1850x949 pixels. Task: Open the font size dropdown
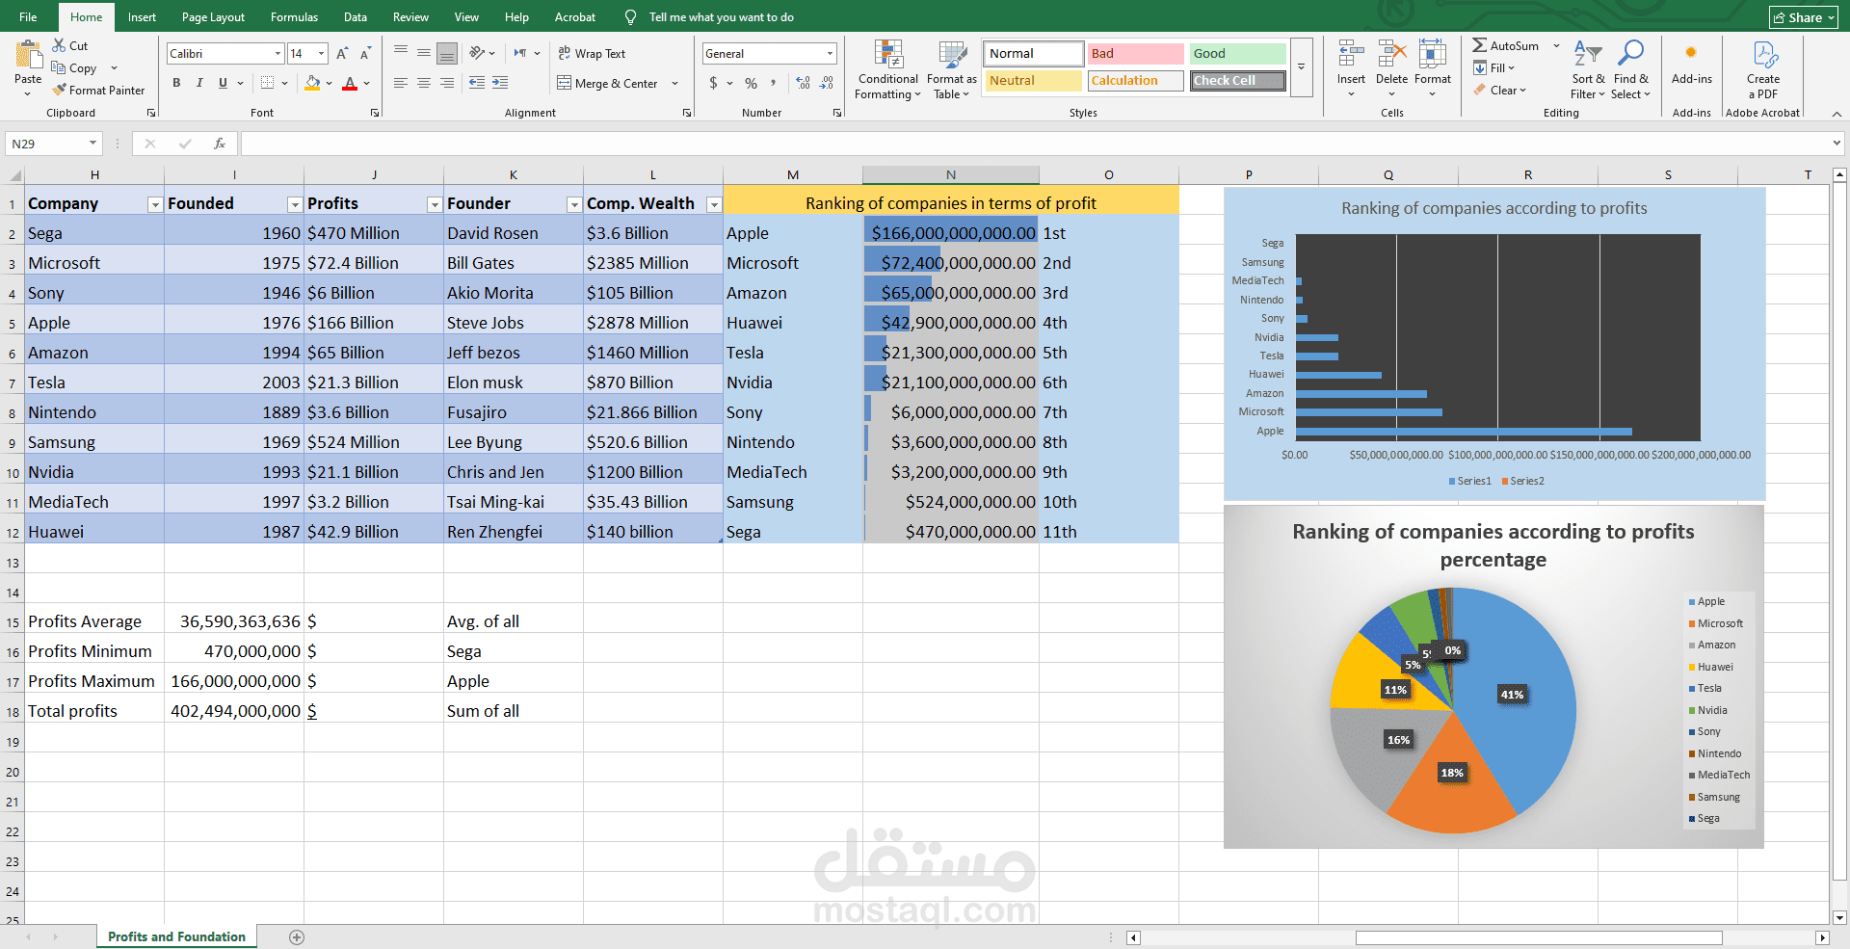point(322,54)
